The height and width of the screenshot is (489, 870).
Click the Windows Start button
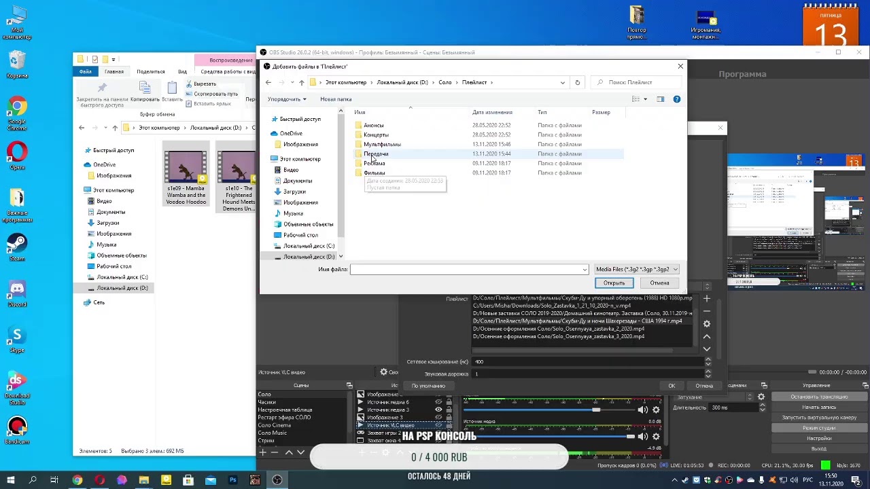11,480
